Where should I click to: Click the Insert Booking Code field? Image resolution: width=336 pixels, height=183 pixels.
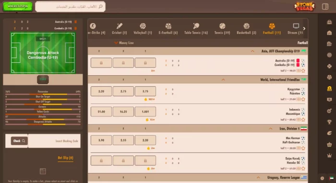54,141
